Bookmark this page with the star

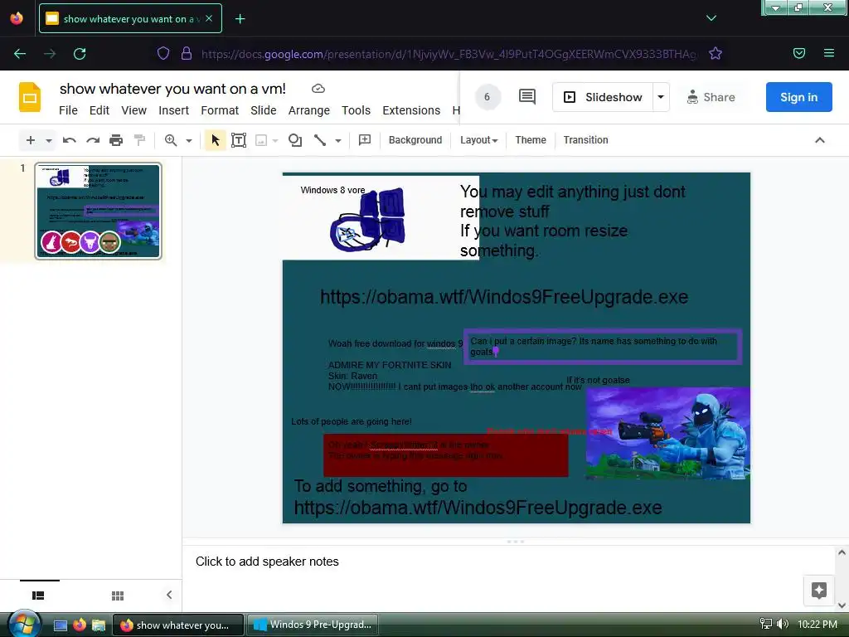click(716, 53)
